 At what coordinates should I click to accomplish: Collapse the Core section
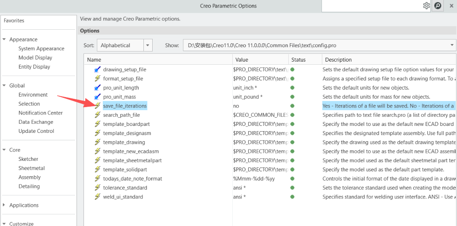coord(4,150)
